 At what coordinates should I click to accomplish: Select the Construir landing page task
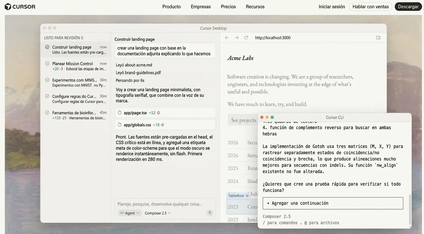coord(75,49)
